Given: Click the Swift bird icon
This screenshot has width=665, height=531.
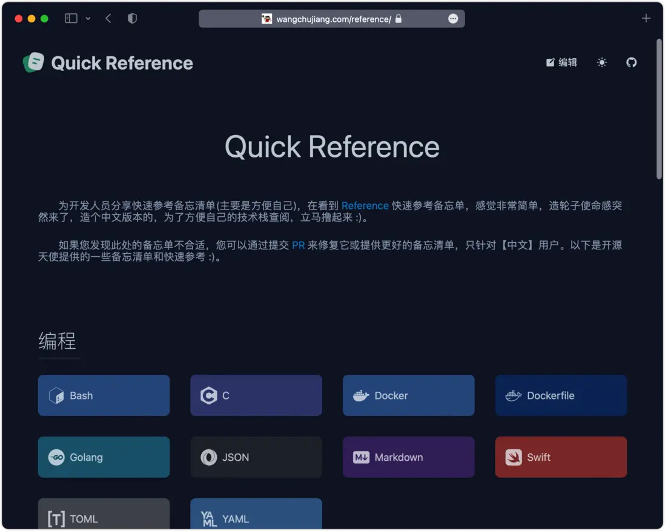Looking at the screenshot, I should click(514, 457).
